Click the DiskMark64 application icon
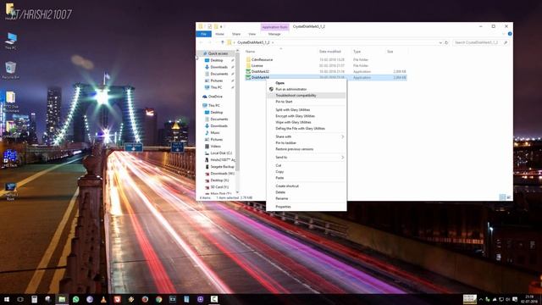Image resolution: width=542 pixels, height=305 pixels. tap(248, 77)
